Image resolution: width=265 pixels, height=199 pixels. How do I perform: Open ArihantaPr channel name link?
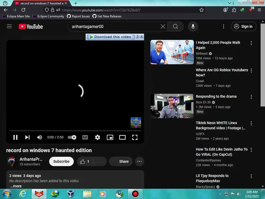click(x=31, y=159)
